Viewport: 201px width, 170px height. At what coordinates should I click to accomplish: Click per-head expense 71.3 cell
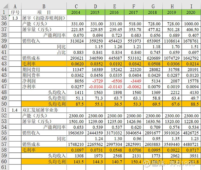pyautogui.click(x=95, y=98)
